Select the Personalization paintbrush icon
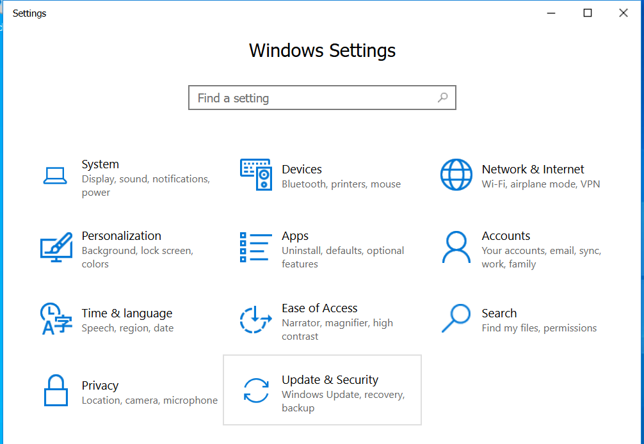The image size is (644, 444). [x=56, y=247]
